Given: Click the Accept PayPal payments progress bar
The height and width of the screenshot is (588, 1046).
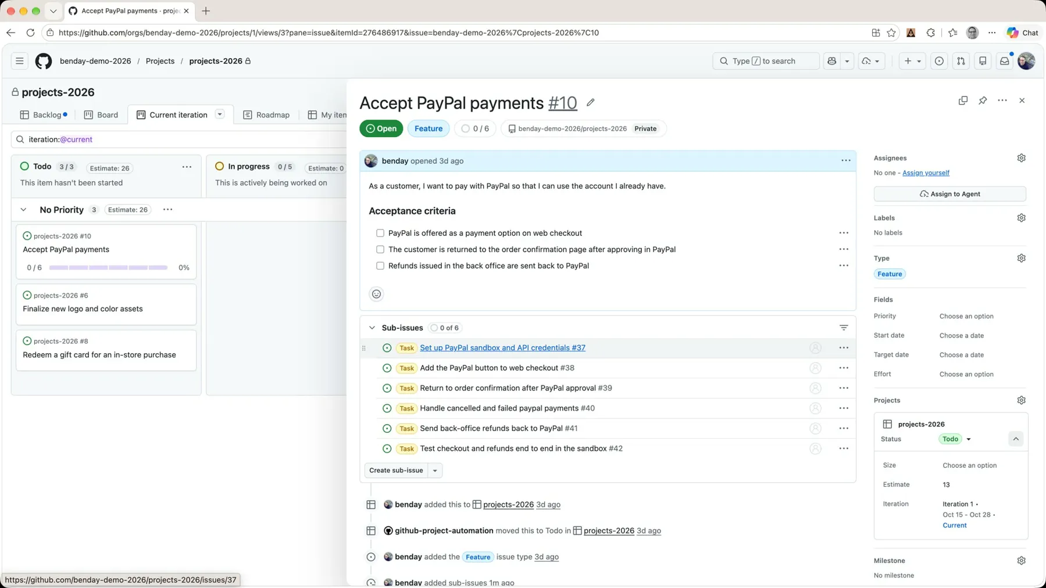Looking at the screenshot, I should tap(108, 268).
